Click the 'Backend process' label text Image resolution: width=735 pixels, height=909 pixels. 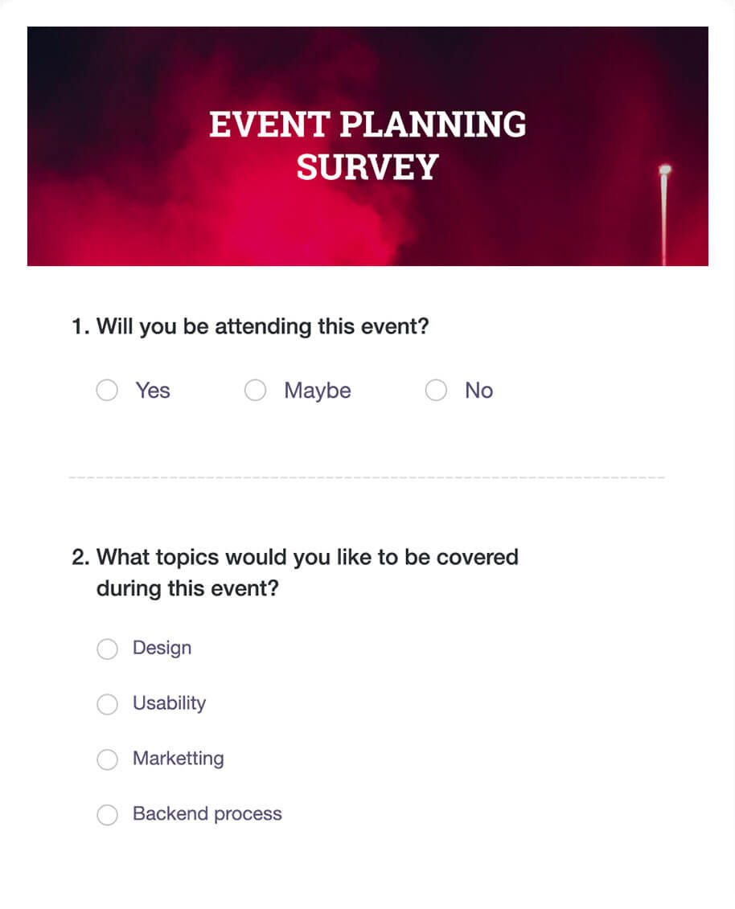click(207, 814)
